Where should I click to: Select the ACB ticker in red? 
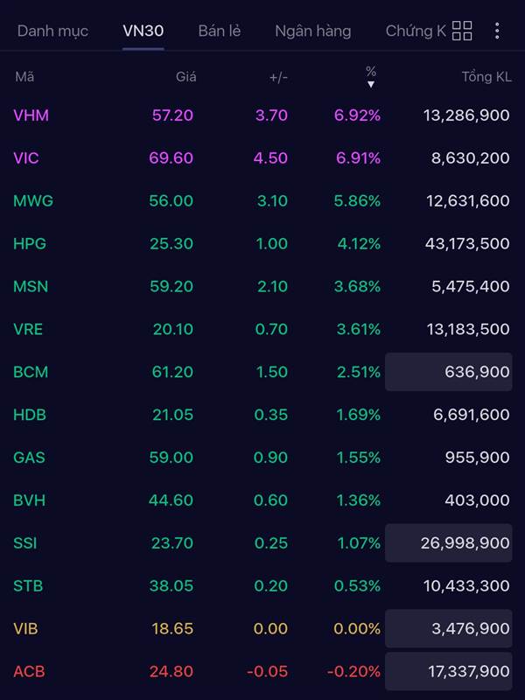29,672
